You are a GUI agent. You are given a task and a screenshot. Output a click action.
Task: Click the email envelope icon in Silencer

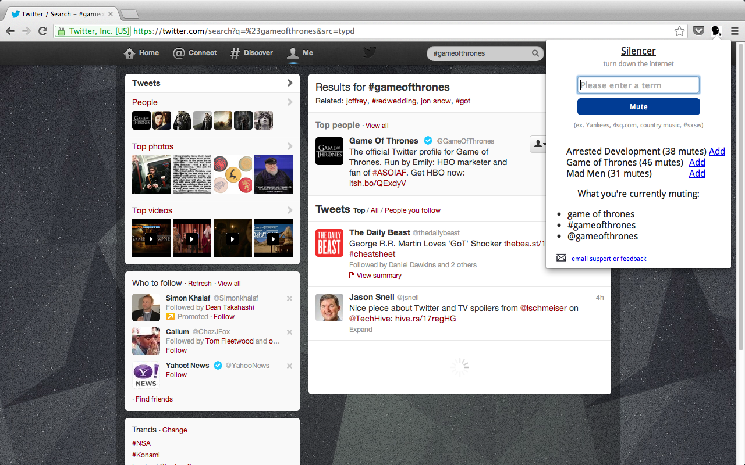pyautogui.click(x=561, y=258)
